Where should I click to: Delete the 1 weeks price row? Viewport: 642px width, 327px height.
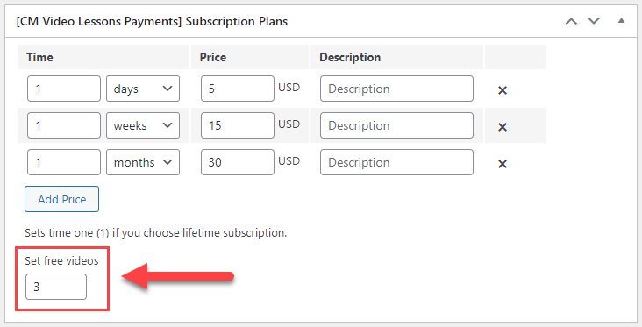(x=503, y=127)
